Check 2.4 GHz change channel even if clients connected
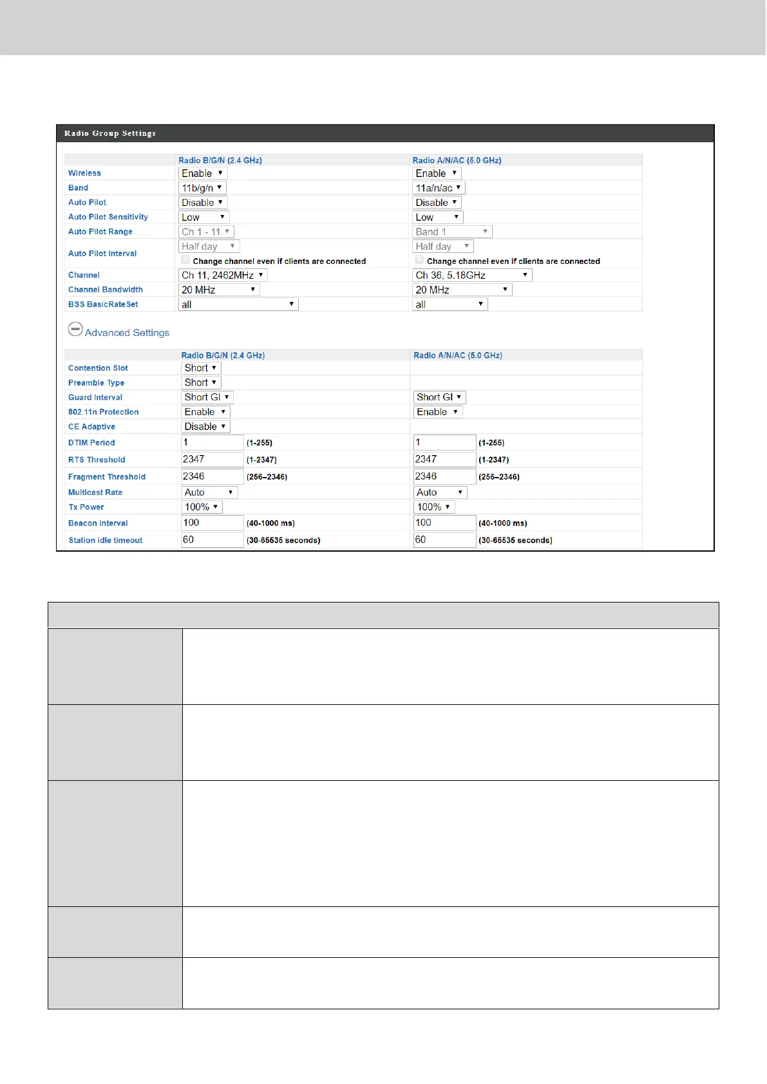This screenshot has width=767, height=1084. point(185,259)
